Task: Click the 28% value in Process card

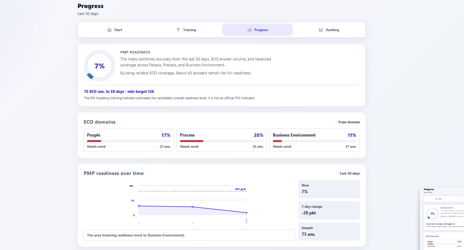Action: [259, 135]
